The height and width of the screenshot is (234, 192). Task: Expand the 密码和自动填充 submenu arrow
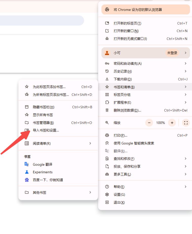pos(185,63)
